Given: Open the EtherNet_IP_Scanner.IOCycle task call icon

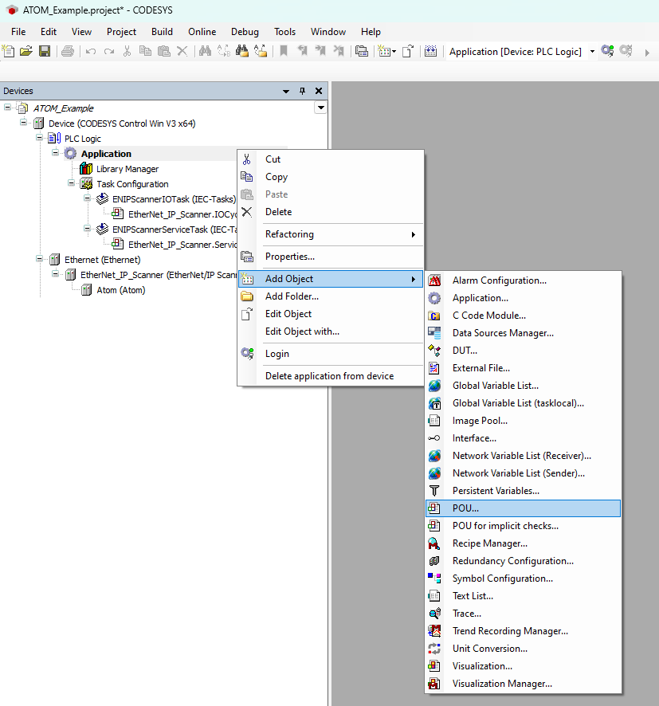Looking at the screenshot, I should (118, 214).
